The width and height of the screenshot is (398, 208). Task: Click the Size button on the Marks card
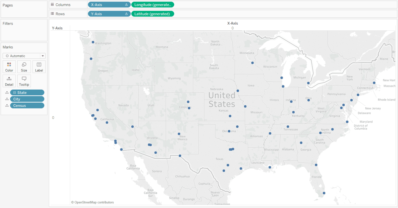click(x=24, y=66)
